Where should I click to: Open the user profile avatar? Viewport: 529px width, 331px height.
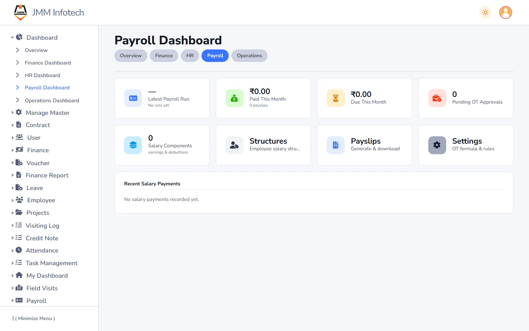coord(506,13)
